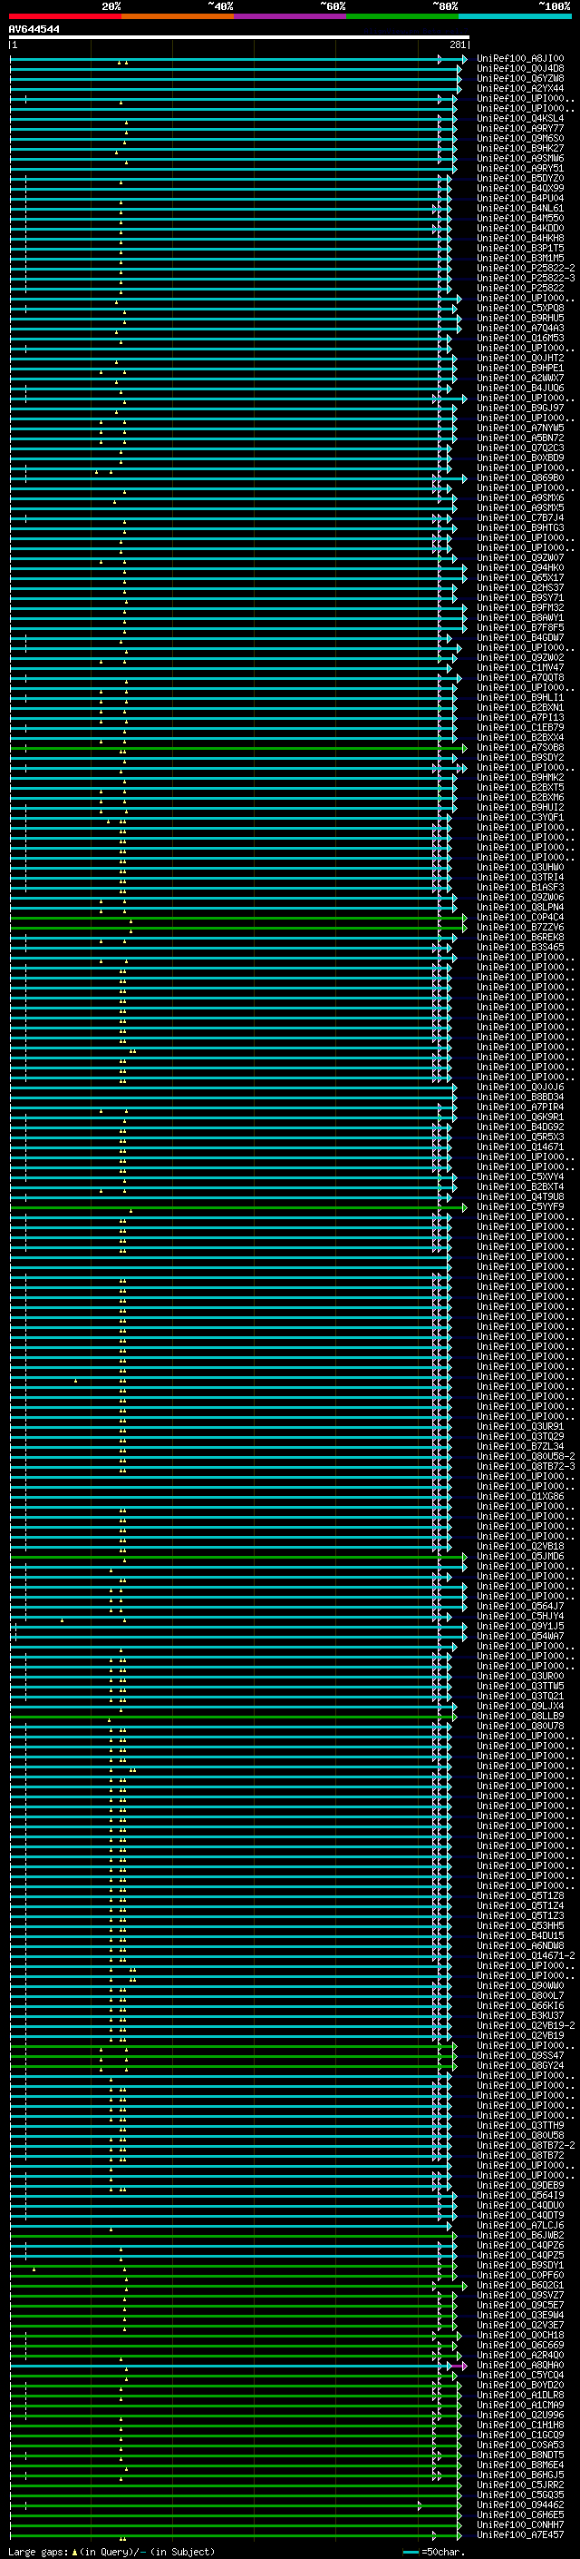Click the label UniRef100_A1DLR8
The image size is (580, 2559).
tap(520, 2395)
